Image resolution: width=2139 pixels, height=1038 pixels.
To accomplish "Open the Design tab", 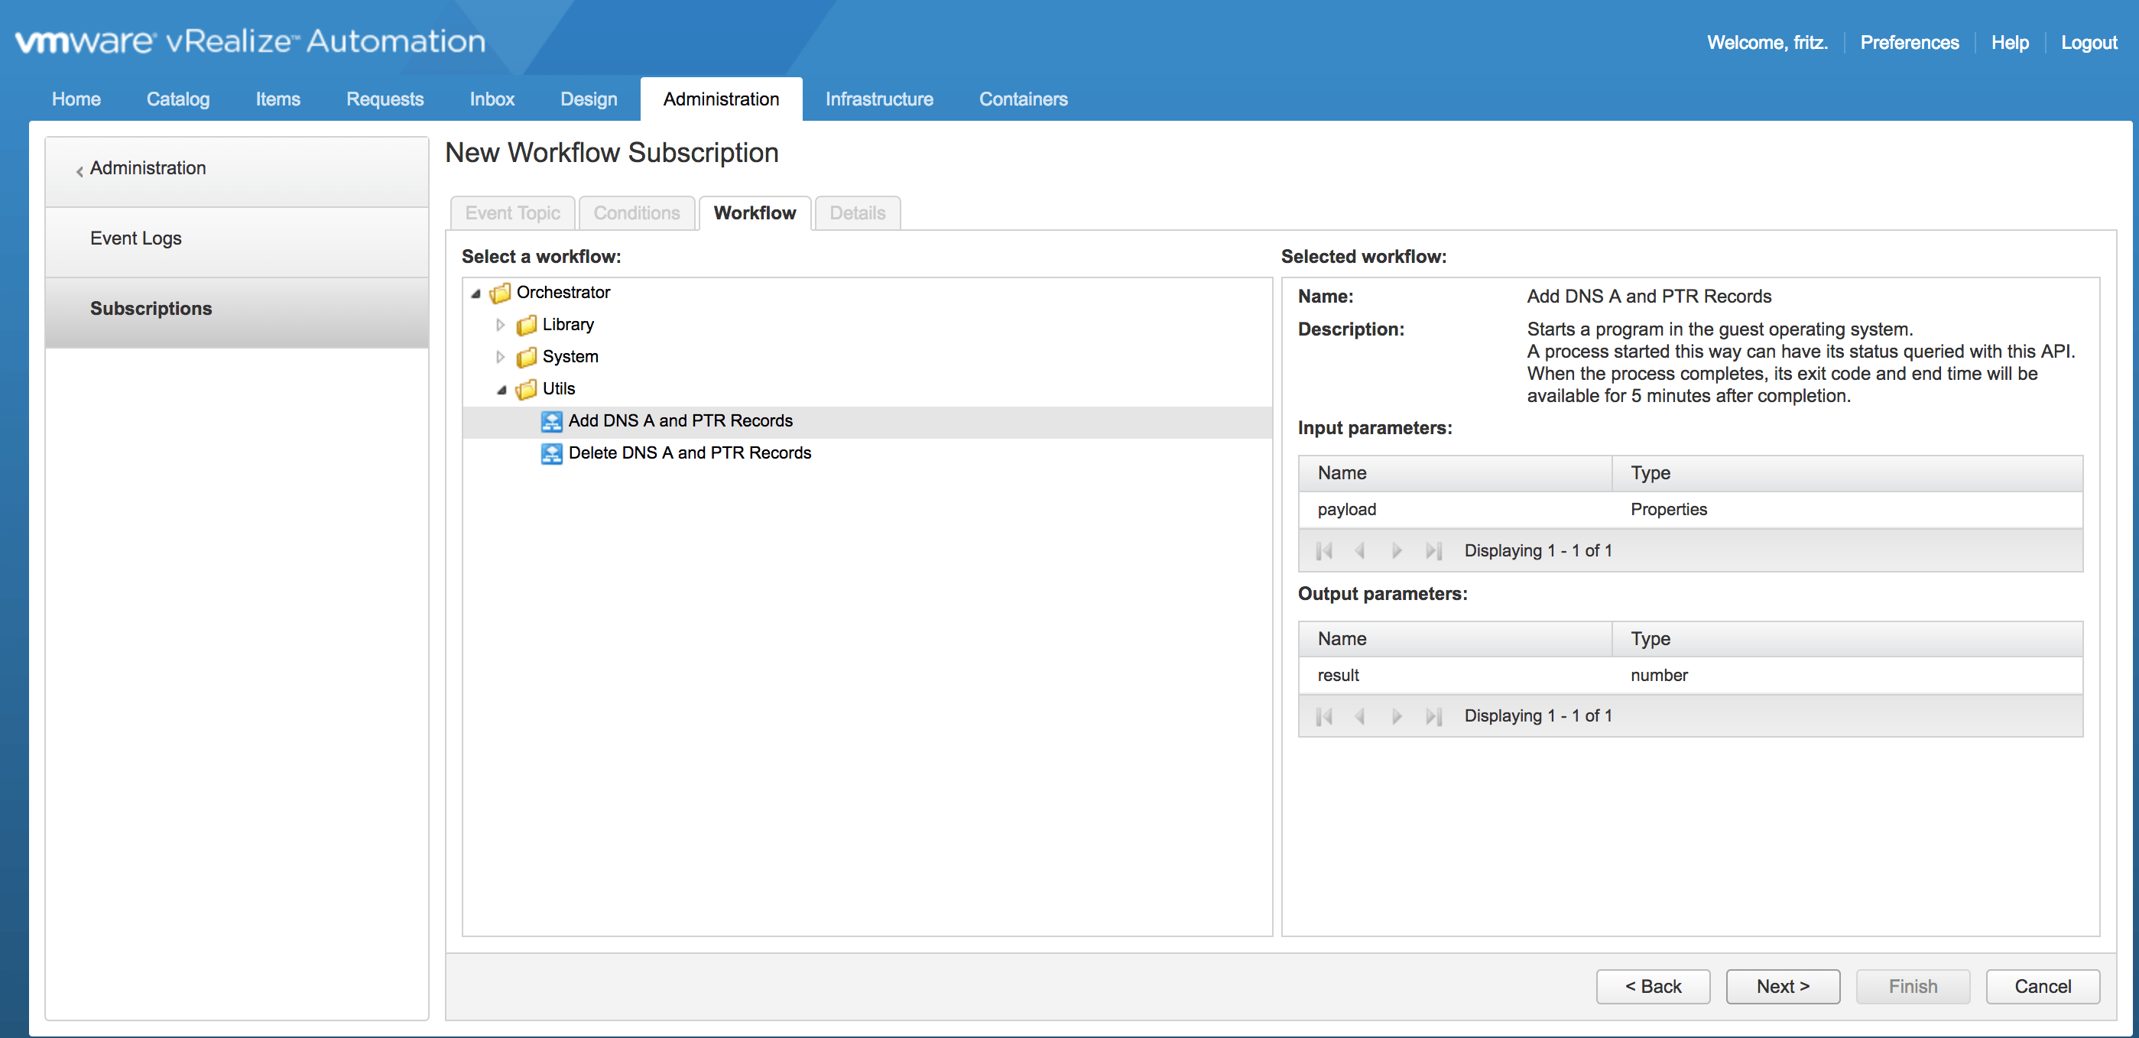I will pos(589,99).
